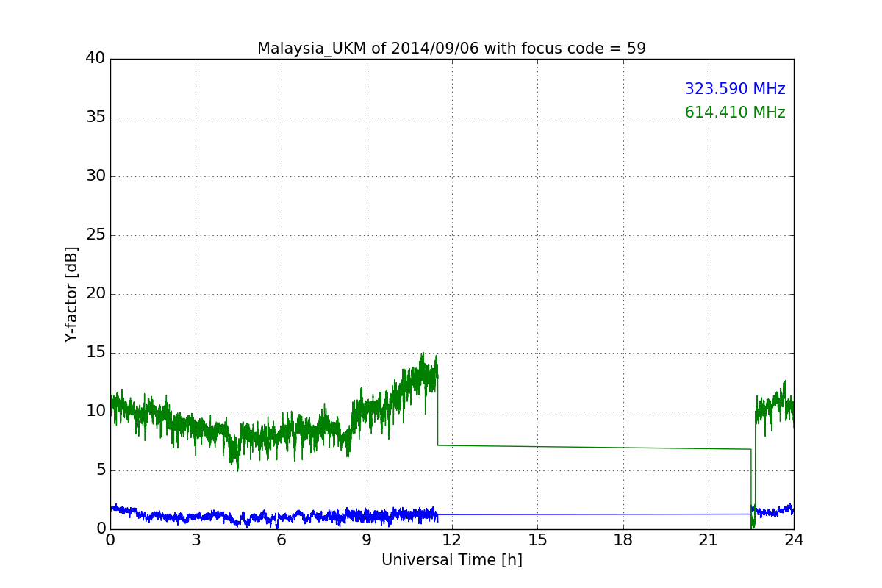Click x-axis tick label 3
882x588 pixels.
[x=196, y=540]
